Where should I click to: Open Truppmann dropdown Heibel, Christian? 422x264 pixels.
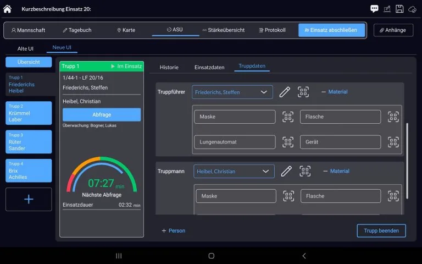pyautogui.click(x=234, y=172)
